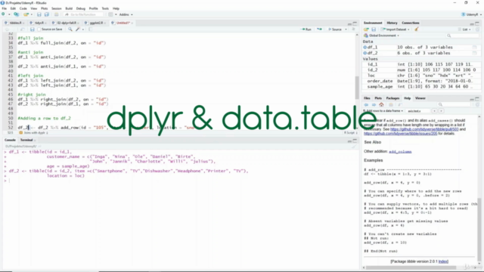Viewport: 484px width, 272px height.
Task: Open the Code menu
Action: click(23, 8)
